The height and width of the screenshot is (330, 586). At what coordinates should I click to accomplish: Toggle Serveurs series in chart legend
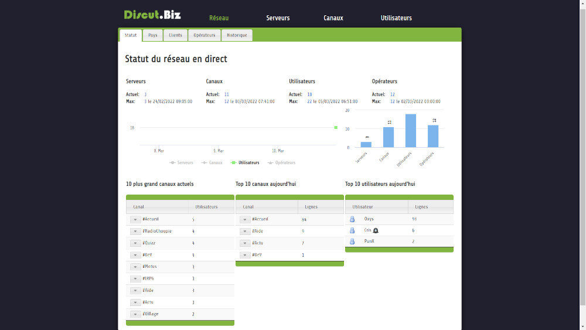click(182, 162)
